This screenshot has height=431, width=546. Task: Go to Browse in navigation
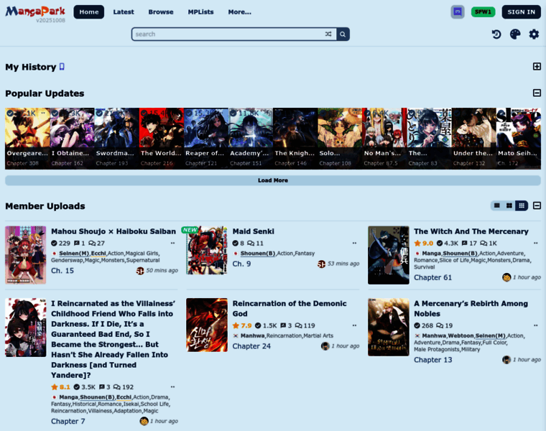tap(161, 11)
